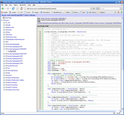Open the search engine selector icon

click(x=98, y=9)
